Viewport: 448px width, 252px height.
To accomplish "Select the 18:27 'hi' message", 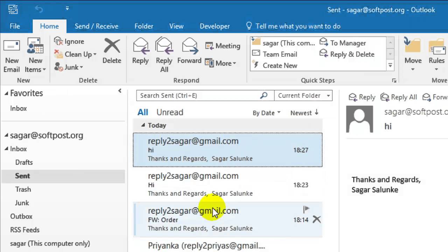I will (x=227, y=150).
